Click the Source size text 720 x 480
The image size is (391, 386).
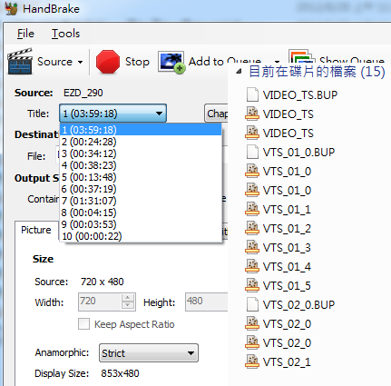click(x=103, y=282)
